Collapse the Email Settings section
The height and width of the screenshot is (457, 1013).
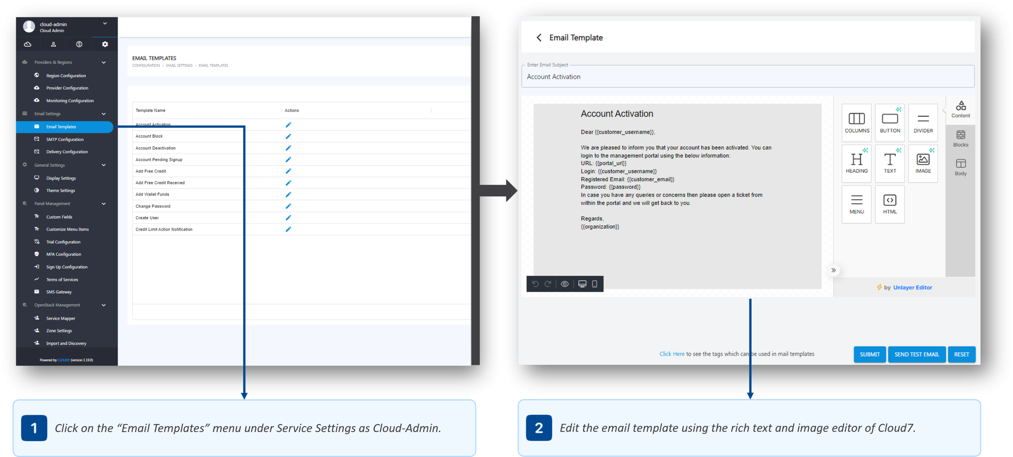[x=104, y=114]
